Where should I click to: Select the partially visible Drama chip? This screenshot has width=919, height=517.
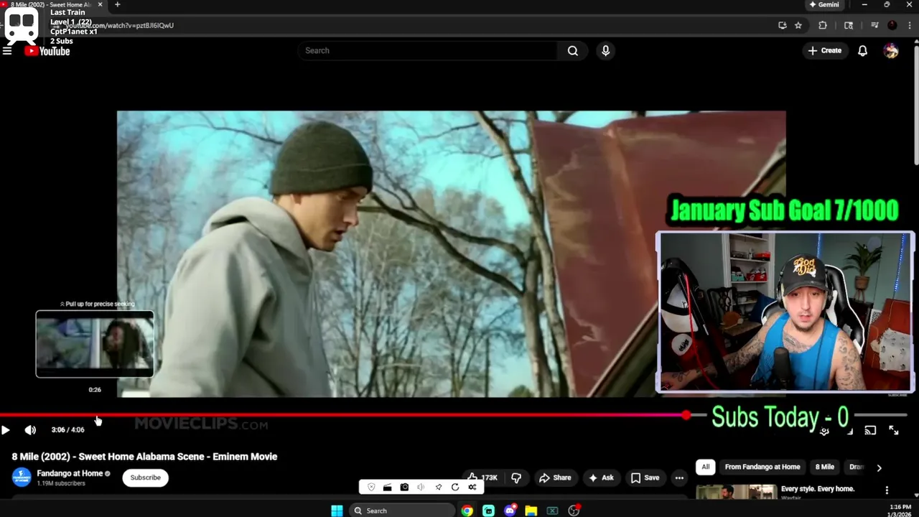coord(855,467)
